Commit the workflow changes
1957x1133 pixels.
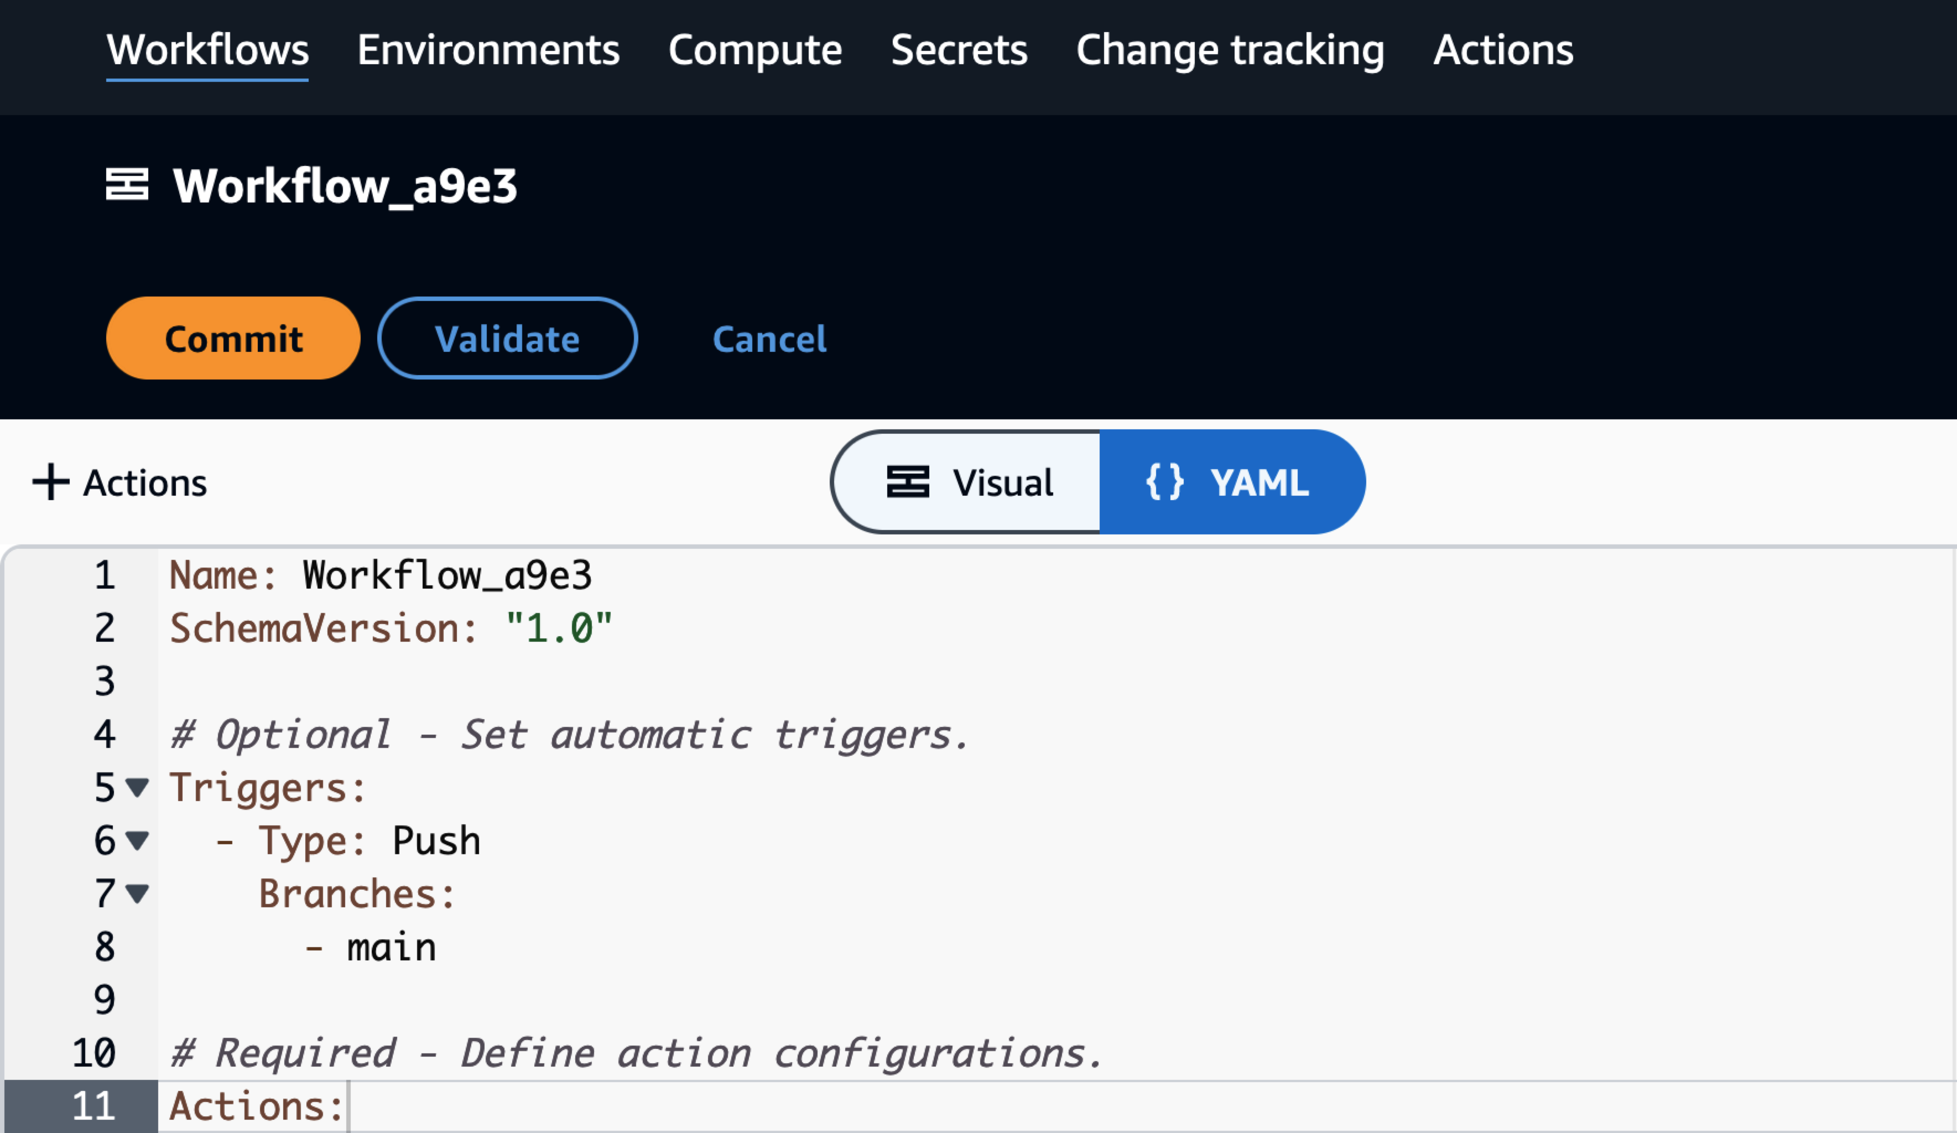232,338
